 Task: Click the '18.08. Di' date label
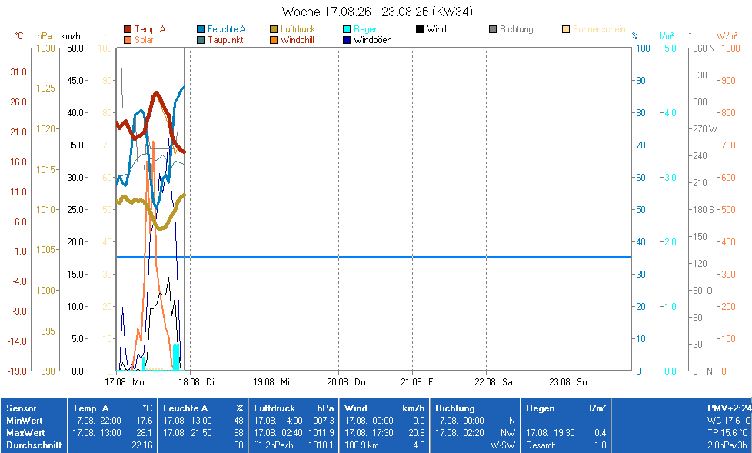(x=196, y=382)
